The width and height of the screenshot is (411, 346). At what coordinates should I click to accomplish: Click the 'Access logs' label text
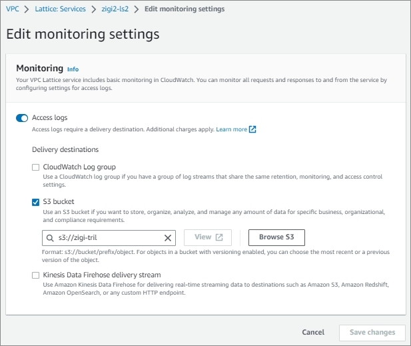click(x=49, y=117)
